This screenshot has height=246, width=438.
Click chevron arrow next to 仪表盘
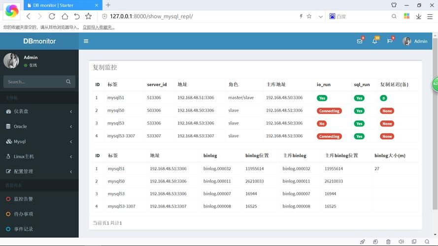tap(71, 112)
